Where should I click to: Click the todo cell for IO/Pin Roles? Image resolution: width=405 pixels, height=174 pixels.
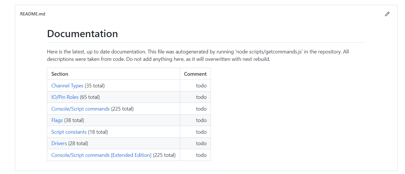coord(195,97)
